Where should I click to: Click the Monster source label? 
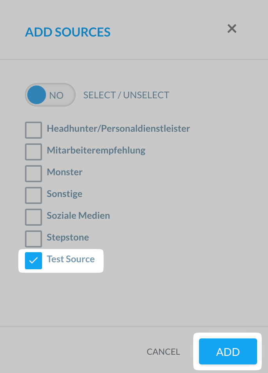point(65,172)
